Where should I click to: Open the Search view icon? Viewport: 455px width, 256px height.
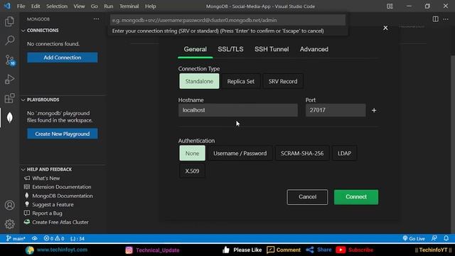click(9, 41)
